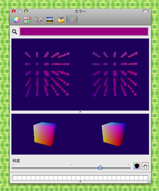Click the right RGB color cube
The width and height of the screenshot is (159, 191).
pos(113,134)
